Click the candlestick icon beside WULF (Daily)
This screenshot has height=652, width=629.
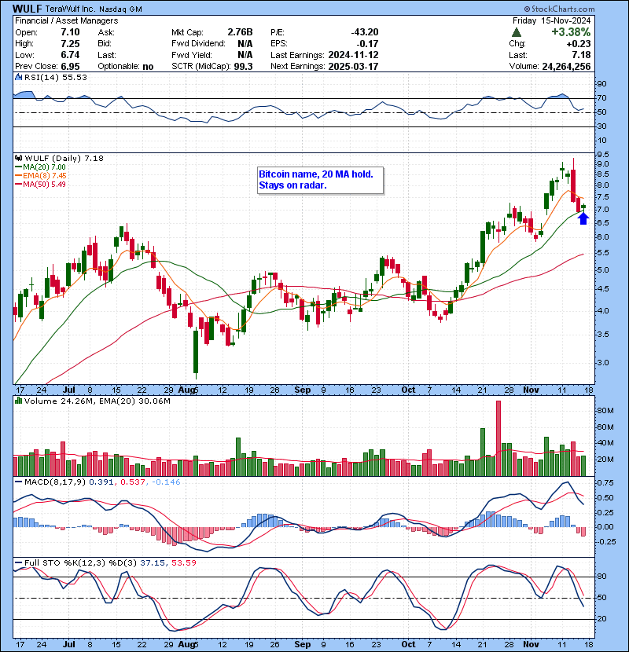click(18, 158)
